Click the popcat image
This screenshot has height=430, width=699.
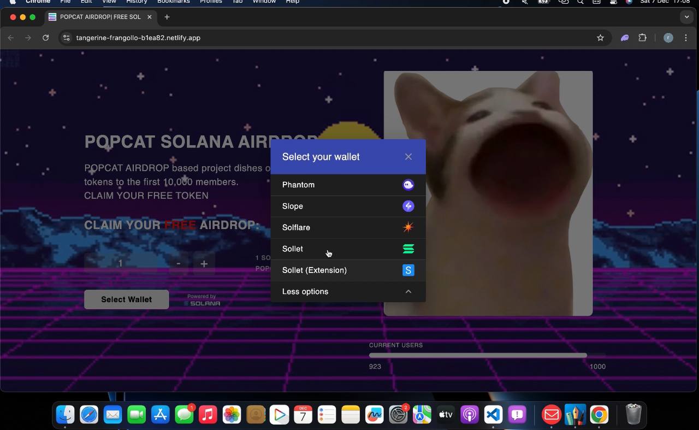click(488, 193)
